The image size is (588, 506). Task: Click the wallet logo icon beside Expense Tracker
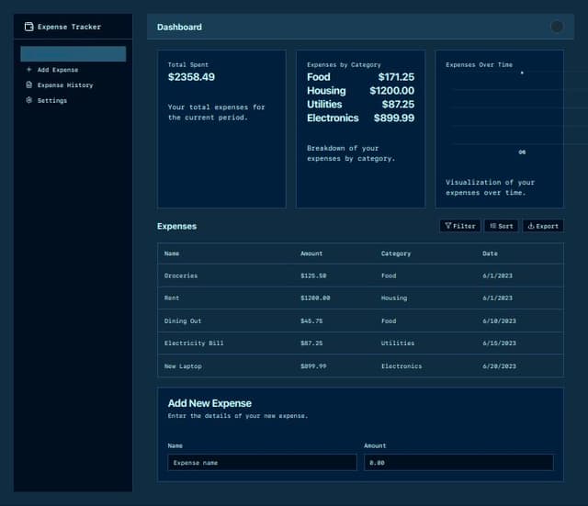click(28, 27)
